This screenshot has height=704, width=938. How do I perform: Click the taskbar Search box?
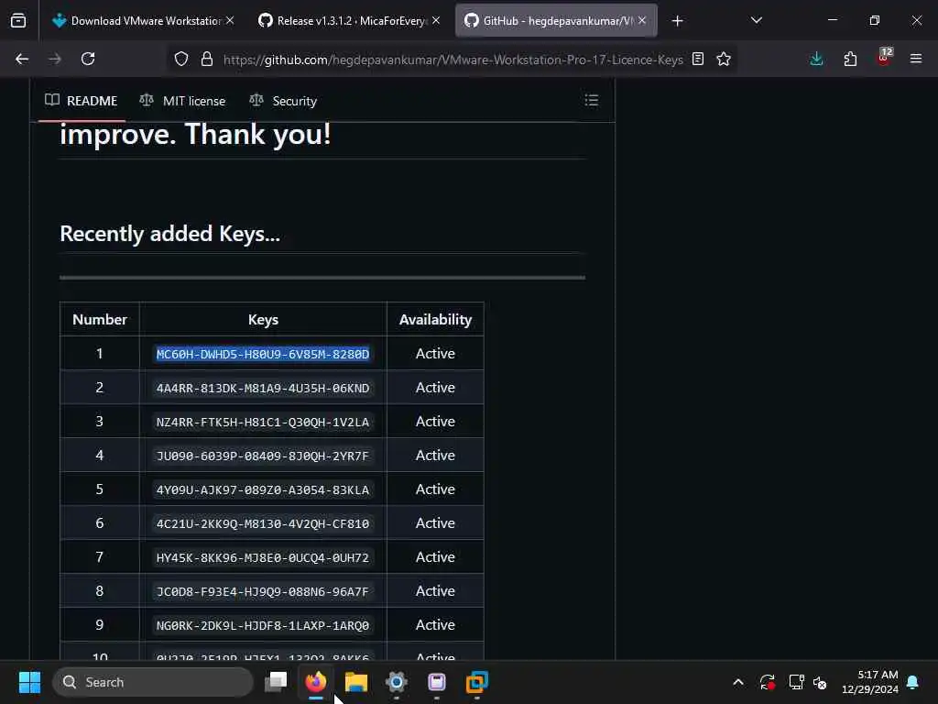point(153,682)
